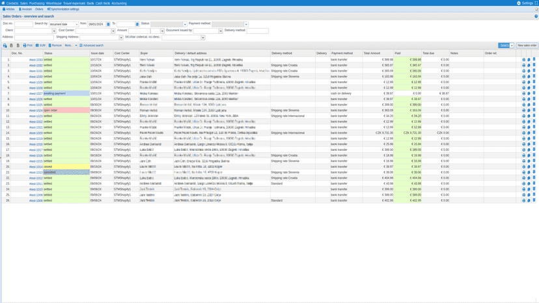The width and height of the screenshot is (539, 303).
Task: Add page to favorites star
Action: pyautogui.click(x=536, y=9)
